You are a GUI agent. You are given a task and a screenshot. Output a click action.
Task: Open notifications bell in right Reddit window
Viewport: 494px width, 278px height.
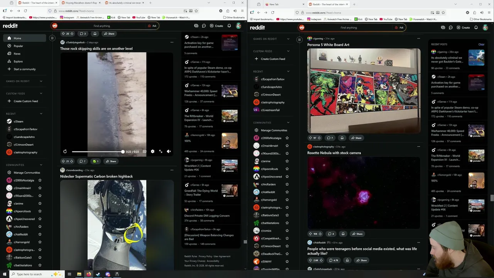[476, 27]
